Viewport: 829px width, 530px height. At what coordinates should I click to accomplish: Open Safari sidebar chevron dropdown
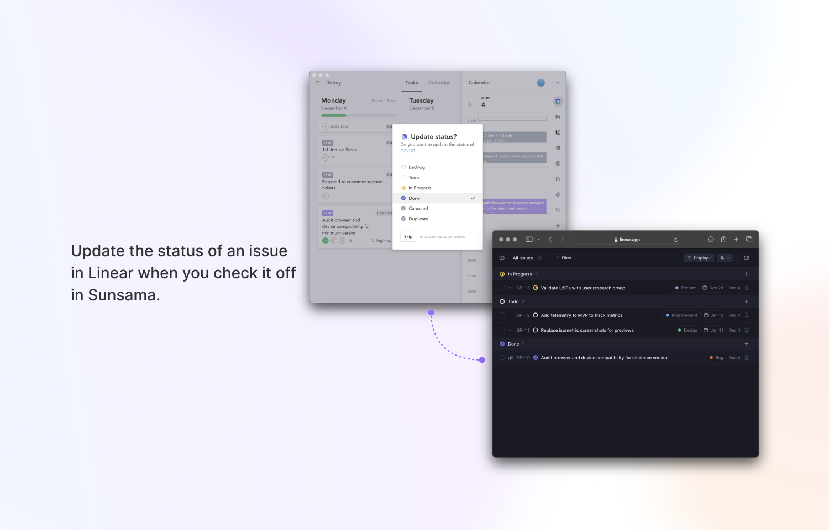click(539, 240)
